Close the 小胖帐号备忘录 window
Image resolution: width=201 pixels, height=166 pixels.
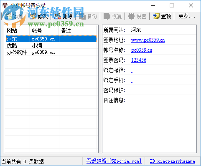click(x=191, y=5)
